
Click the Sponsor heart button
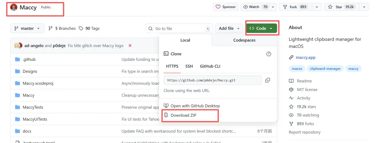(226, 7)
